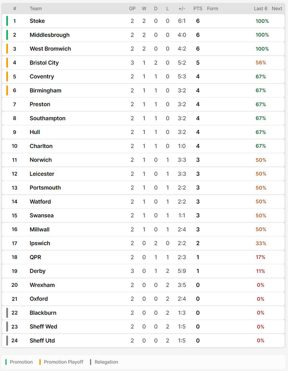Click the green Promotion legend marker
Screen dimensions: 288x371
(x=6, y=362)
